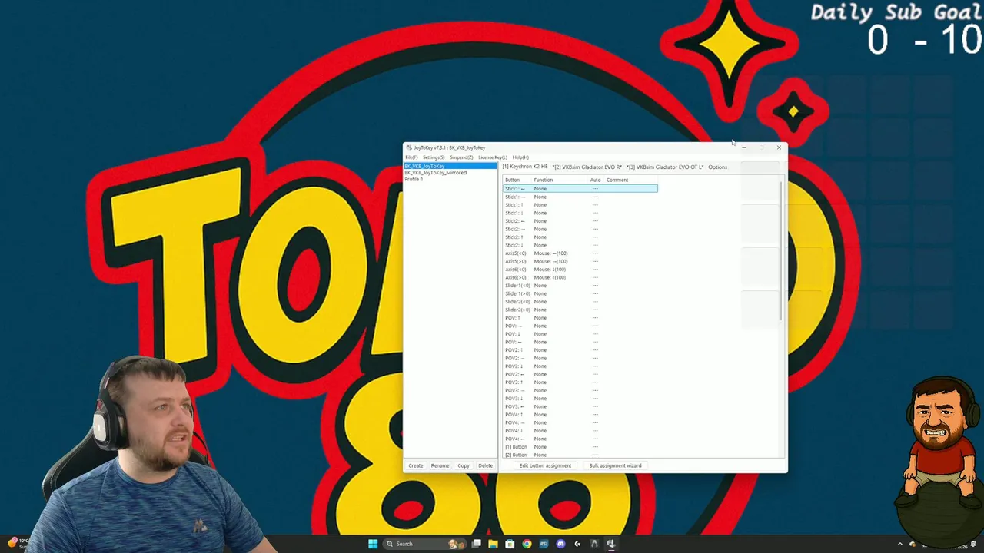
Task: Sort by the Function column header
Action: [x=560, y=180]
